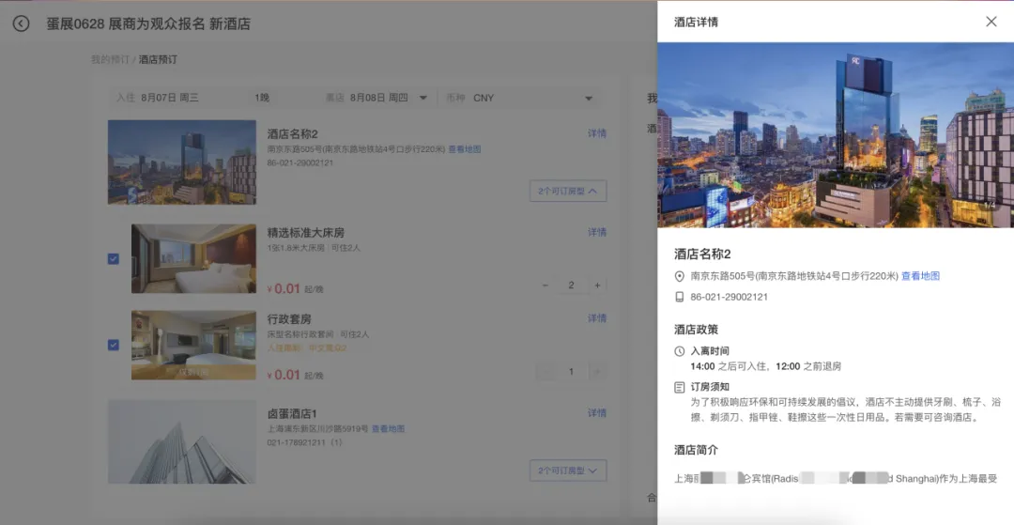
Task: Toggle the 行政套房 room checkbox
Action: 114,345
